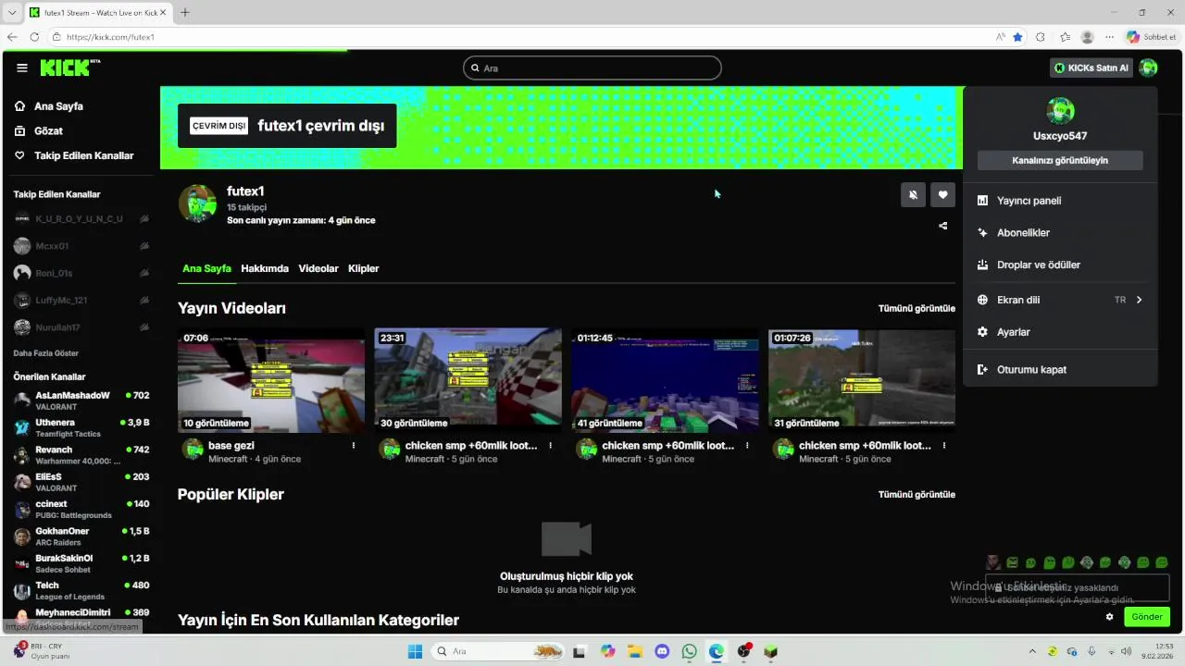Screen dimensions: 1185x666
Task: Open WhatsApp from taskbar
Action: coord(689,651)
